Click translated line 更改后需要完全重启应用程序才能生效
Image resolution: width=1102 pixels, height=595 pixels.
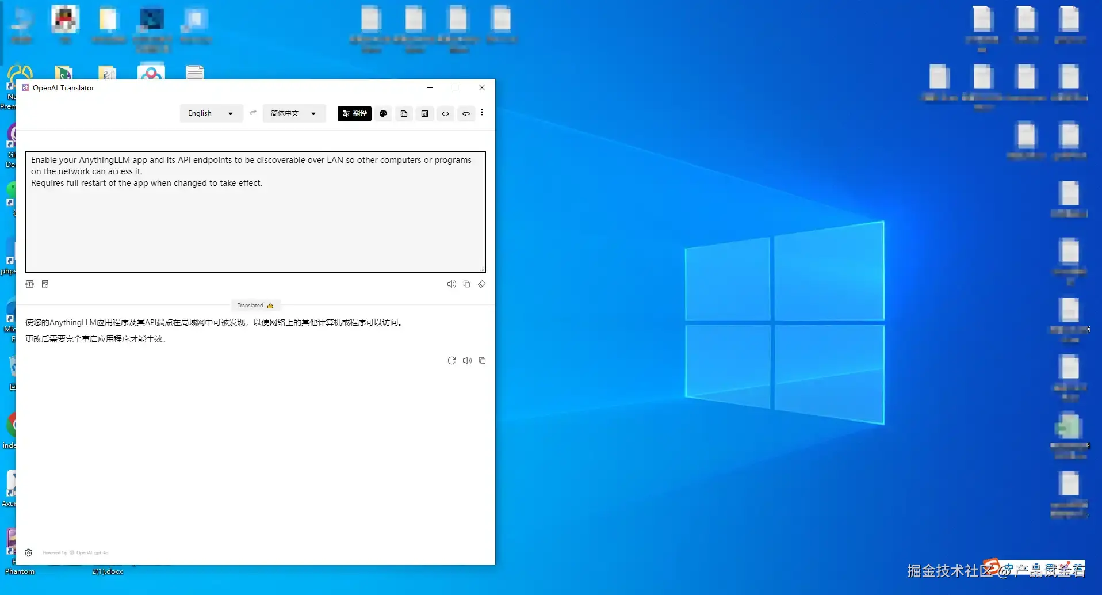pos(97,339)
